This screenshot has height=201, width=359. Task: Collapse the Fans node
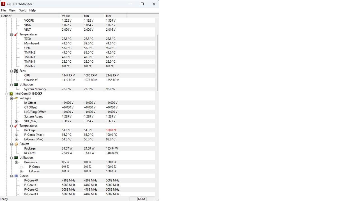click(x=11, y=71)
